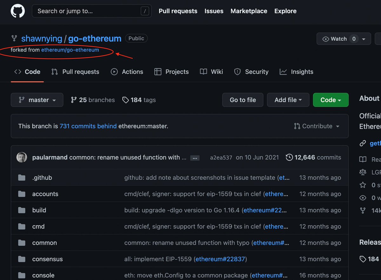This screenshot has height=280, width=381.
Task: Expand the green Code dropdown button
Action: (331, 100)
